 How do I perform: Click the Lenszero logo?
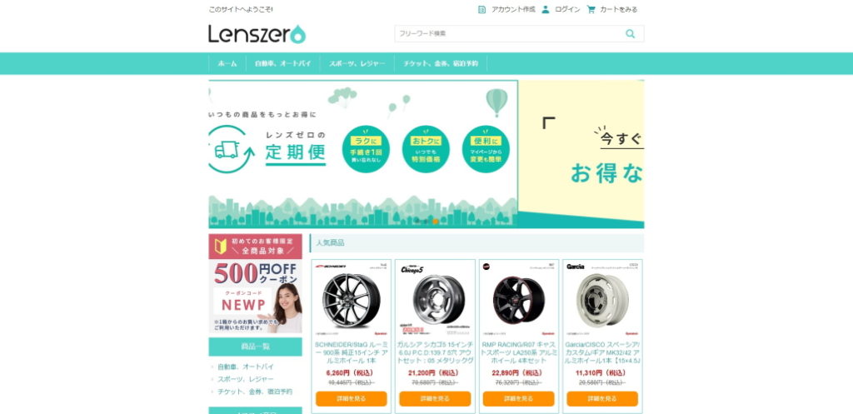click(x=257, y=33)
